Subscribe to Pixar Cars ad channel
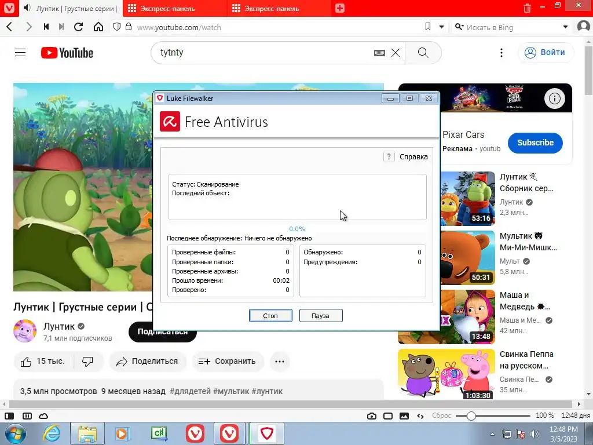This screenshot has height=445, width=593. (535, 143)
